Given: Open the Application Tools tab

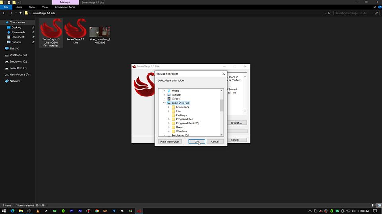Looking at the screenshot, I should click(x=65, y=7).
